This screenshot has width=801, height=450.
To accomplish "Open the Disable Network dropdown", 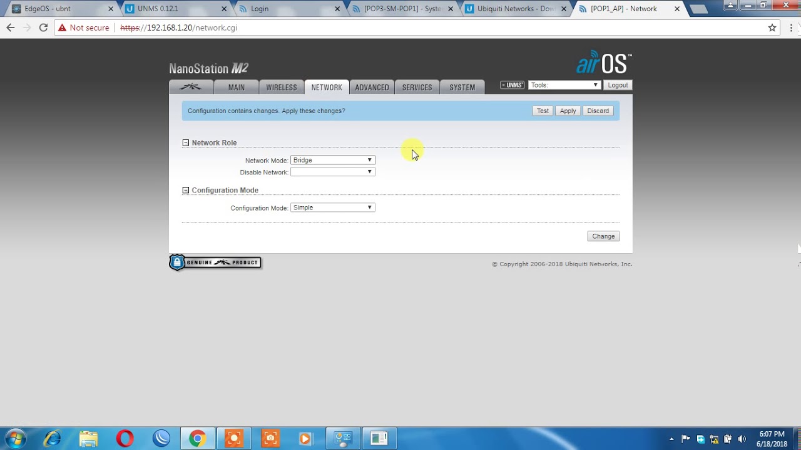I will (332, 172).
